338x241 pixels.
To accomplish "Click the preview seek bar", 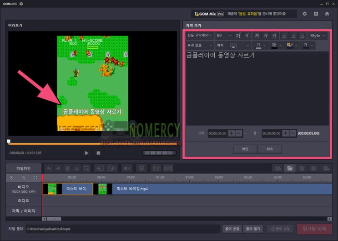I will [93, 144].
